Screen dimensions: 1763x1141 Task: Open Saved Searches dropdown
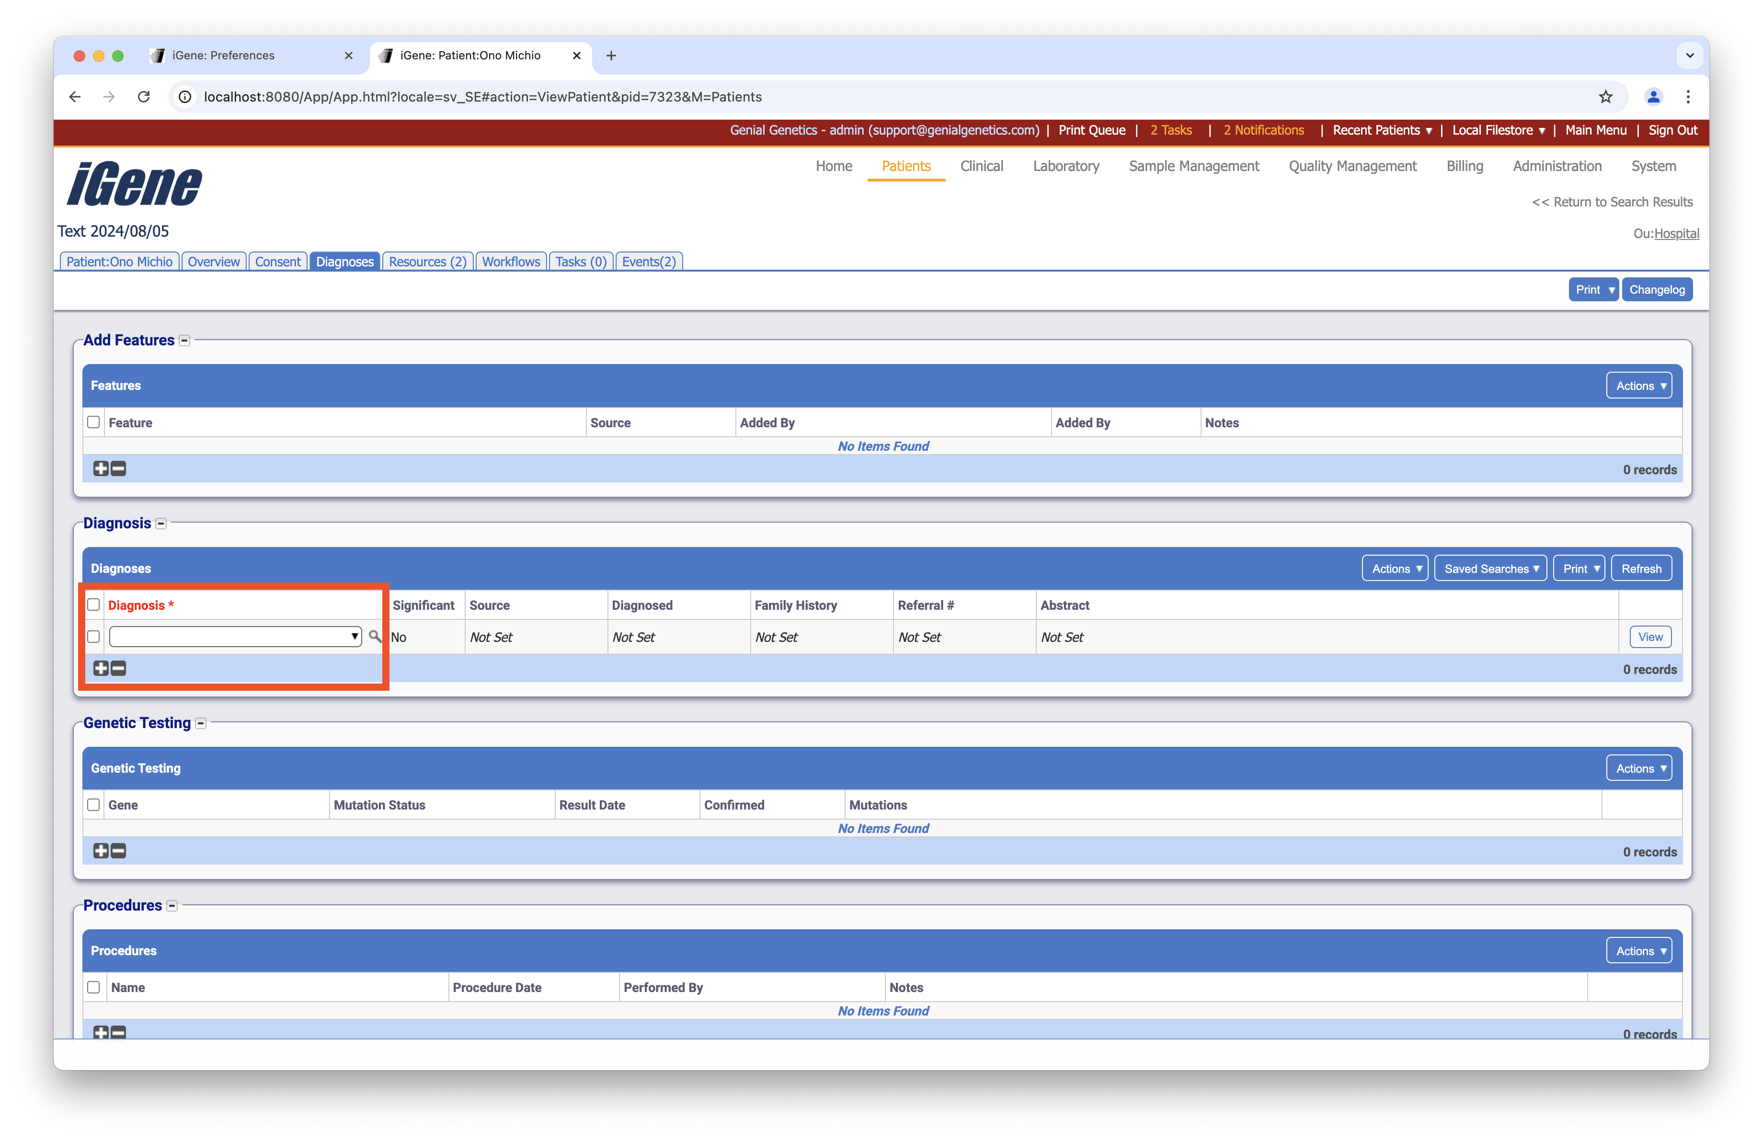pyautogui.click(x=1490, y=569)
